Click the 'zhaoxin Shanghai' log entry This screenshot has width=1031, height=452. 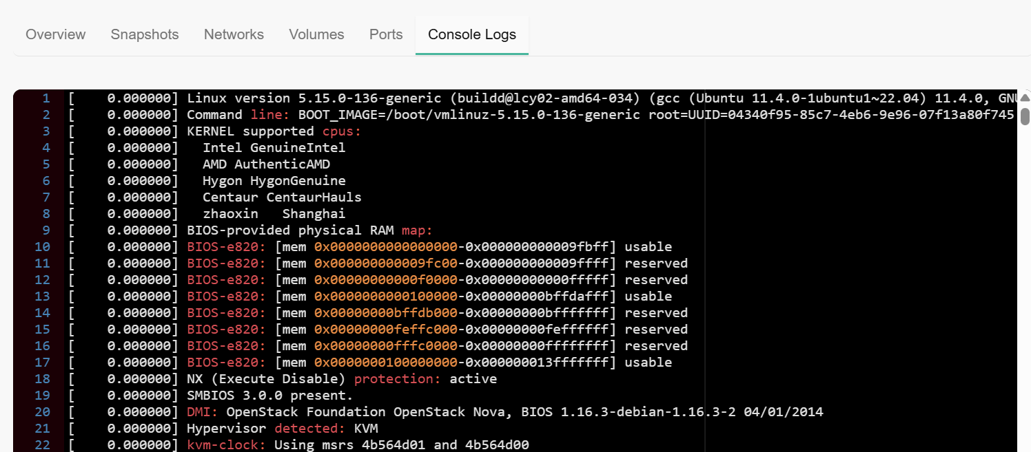274,214
